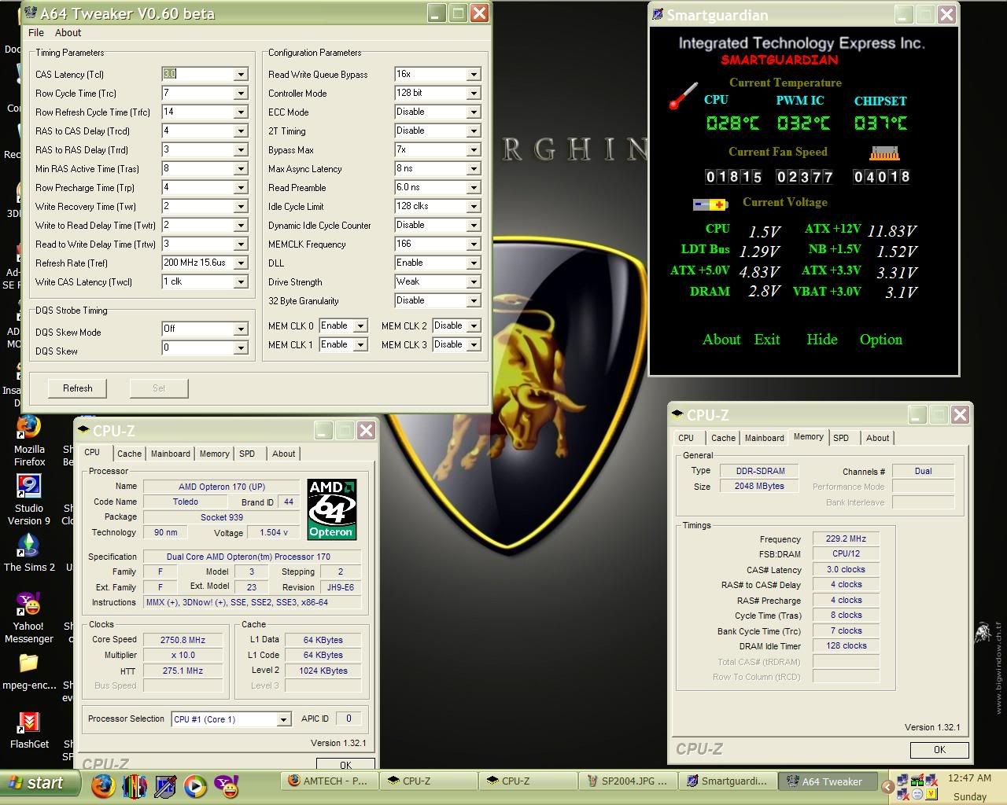
Task: Open About menu in A64 Tweaker
Action: tap(68, 33)
